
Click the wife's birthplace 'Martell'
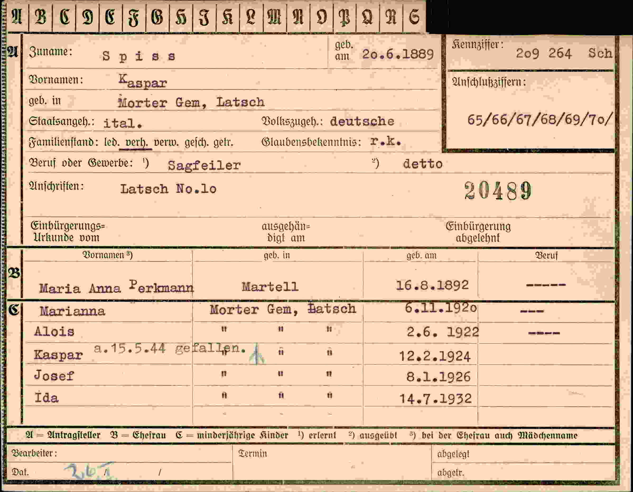click(x=270, y=287)
